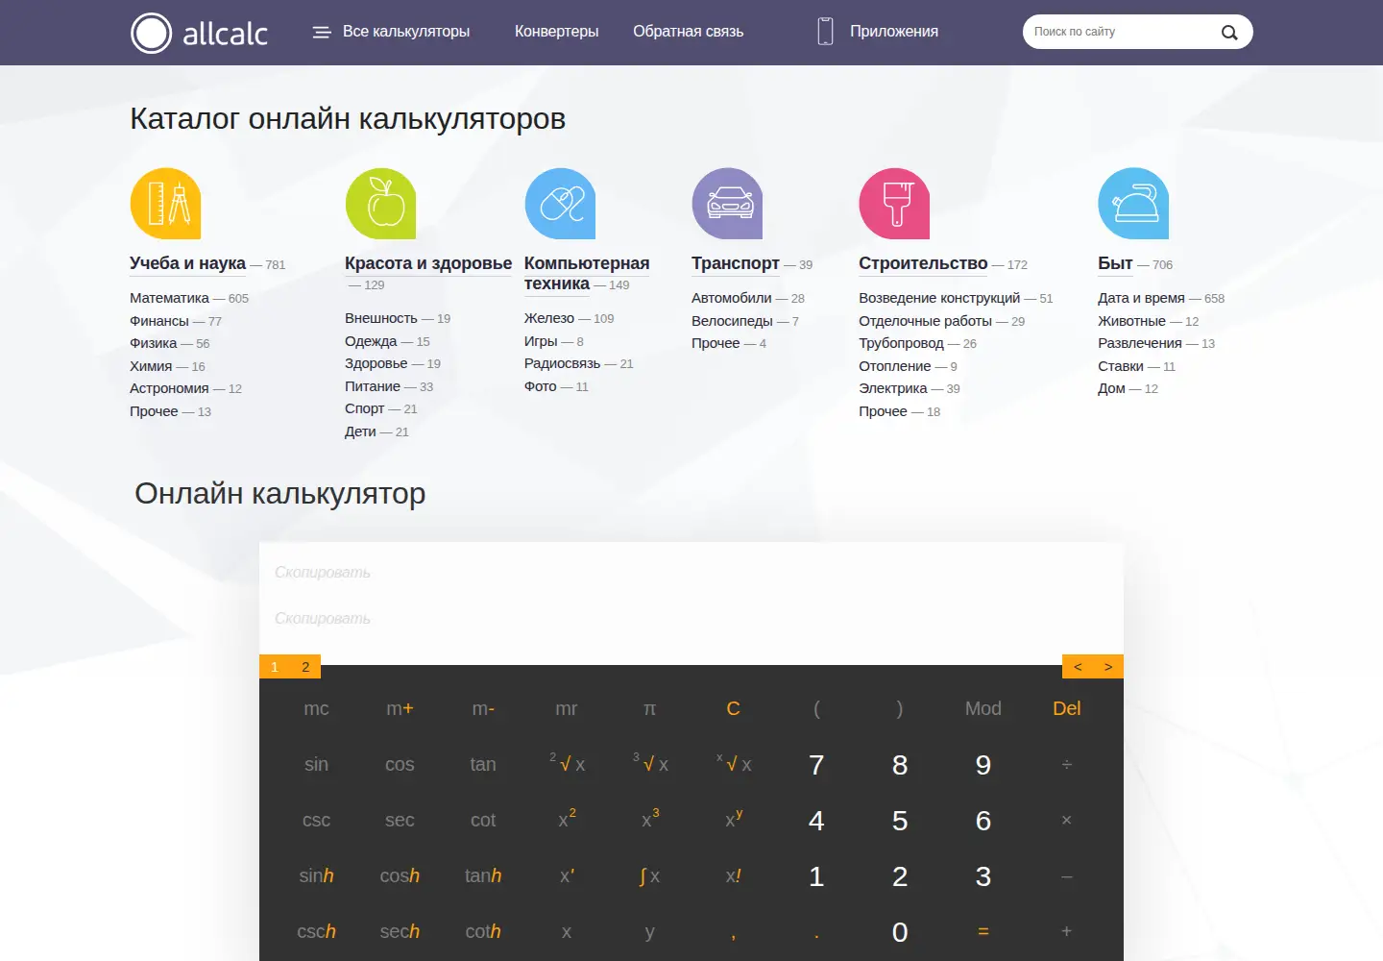The height and width of the screenshot is (961, 1383).
Task: Open the Дата и время link
Action: 1141,298
